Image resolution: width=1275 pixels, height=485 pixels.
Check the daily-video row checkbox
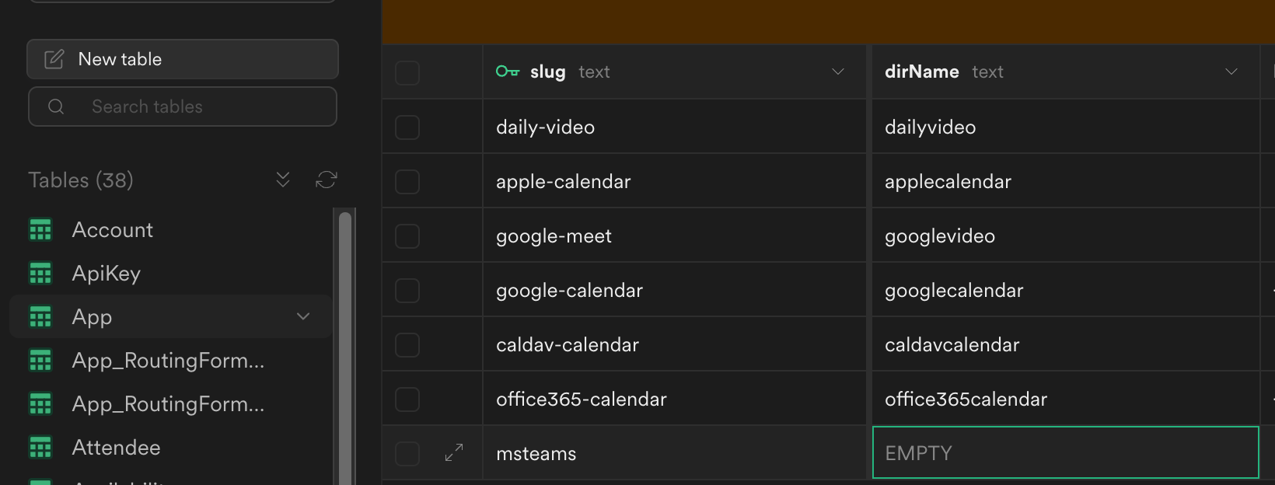coord(407,127)
